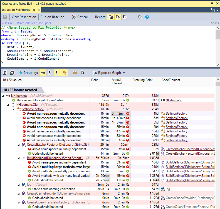Collapse the CreateCacheProvider node
Screen dimensions: 220x209
(x=19, y=194)
